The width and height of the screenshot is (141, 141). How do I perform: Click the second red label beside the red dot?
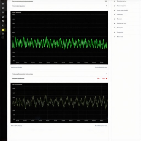click(x=103, y=78)
